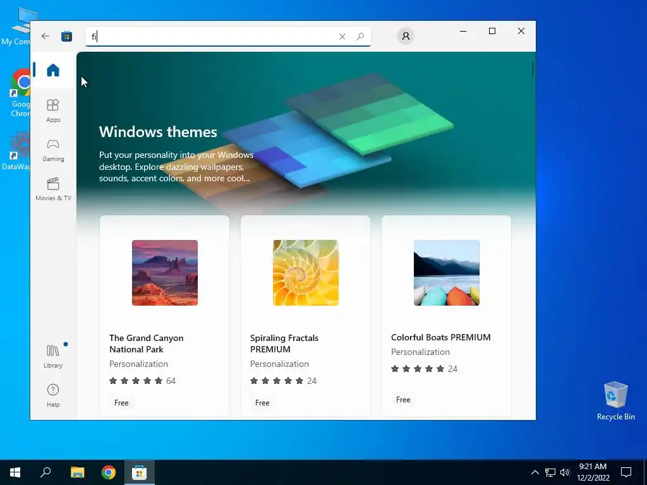Screen dimensions: 647x485
Task: Open the Gaming section in sidebar
Action: coord(53,150)
